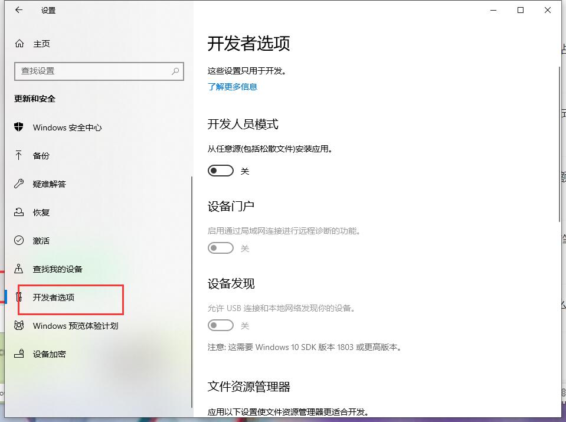Click the 设备发现 section heading

(231, 284)
